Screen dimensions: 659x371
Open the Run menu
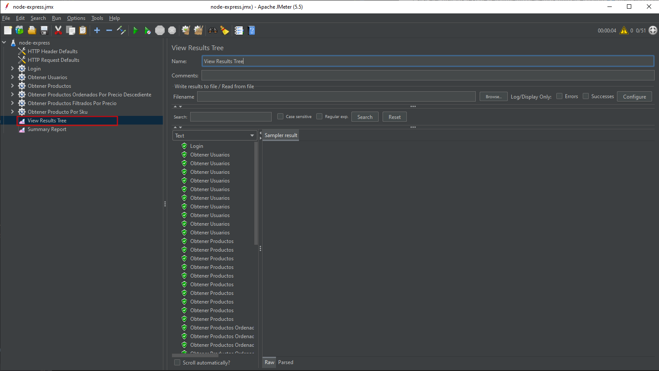pyautogui.click(x=56, y=18)
